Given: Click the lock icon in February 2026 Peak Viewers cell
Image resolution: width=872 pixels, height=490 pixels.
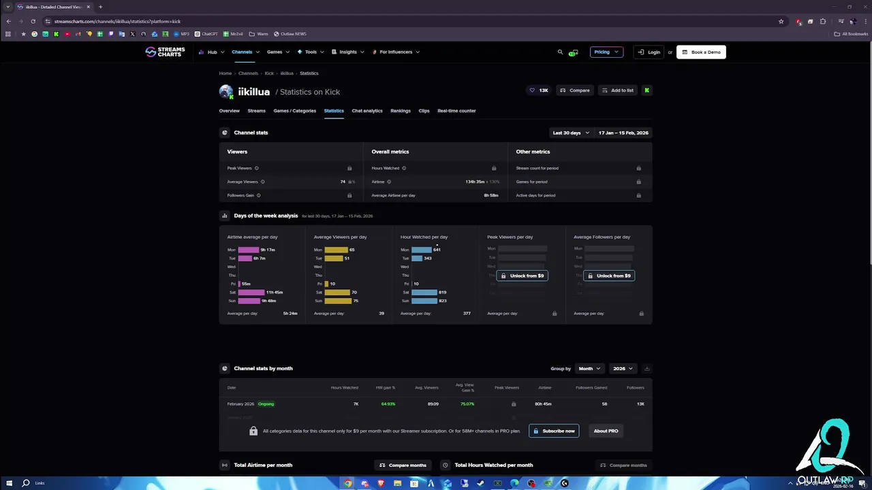Looking at the screenshot, I should pyautogui.click(x=514, y=404).
